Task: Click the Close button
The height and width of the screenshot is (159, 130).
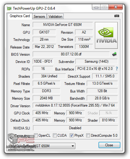Action: (109, 145)
